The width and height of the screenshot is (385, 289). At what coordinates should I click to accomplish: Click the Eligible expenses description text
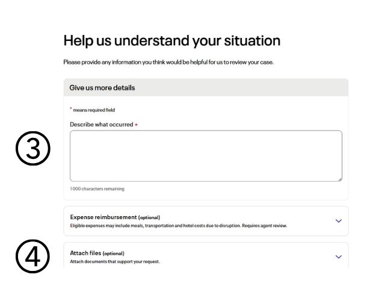tap(179, 226)
